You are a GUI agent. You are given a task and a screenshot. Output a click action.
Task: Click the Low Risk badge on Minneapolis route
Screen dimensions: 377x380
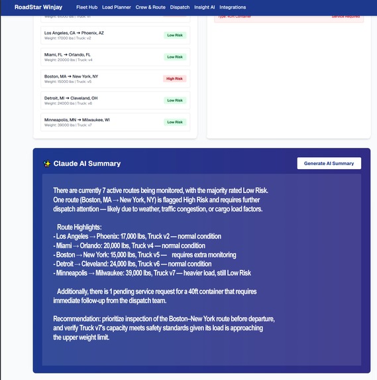coord(175,122)
